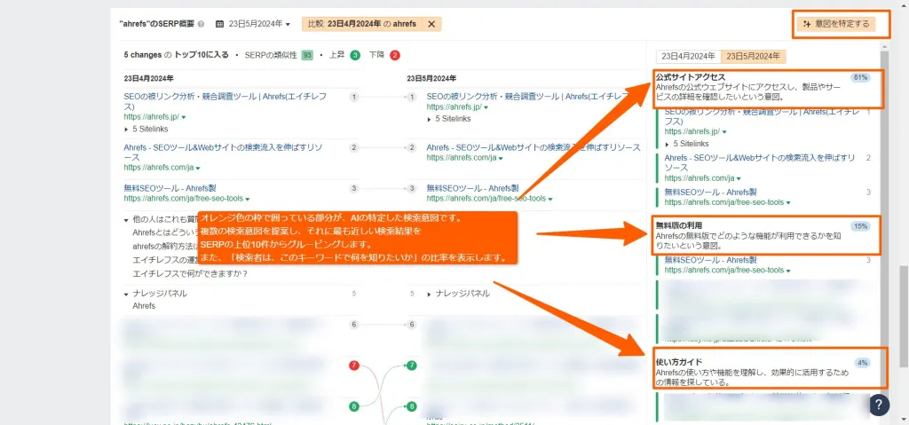The image size is (909, 425).
Task: Click the SERPの類似性 93 badge
Action: pyautogui.click(x=307, y=55)
